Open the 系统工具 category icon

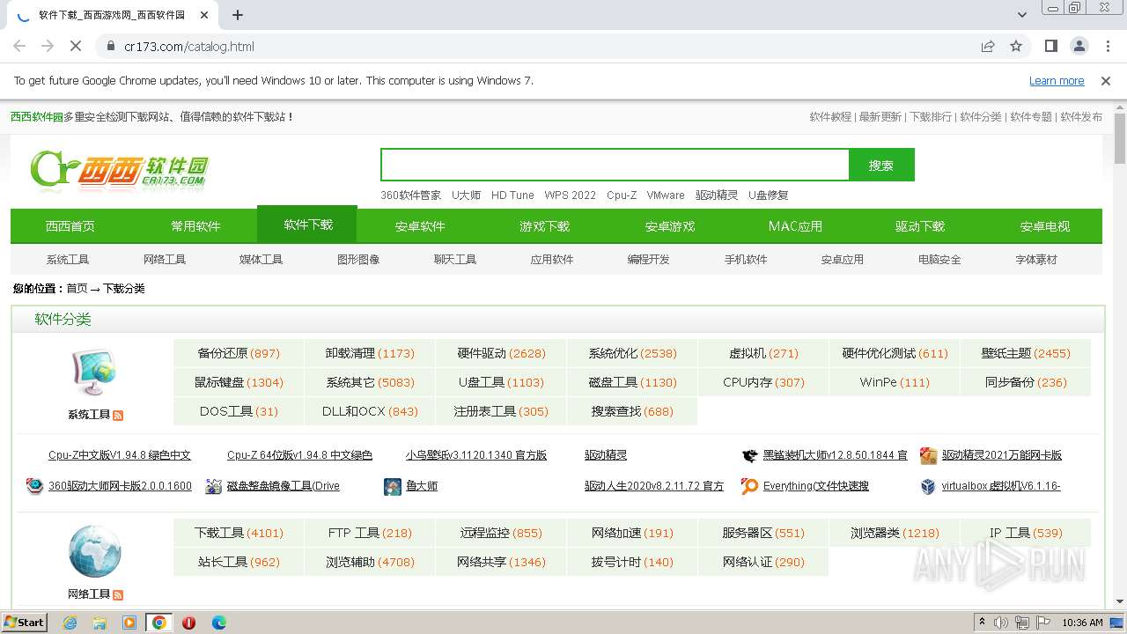pos(94,373)
